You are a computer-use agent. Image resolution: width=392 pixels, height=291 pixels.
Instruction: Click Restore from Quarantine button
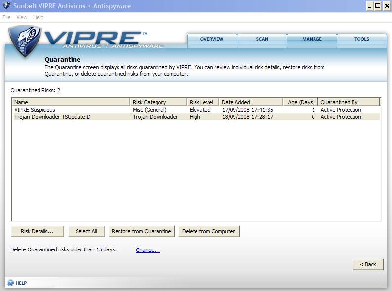142,231
